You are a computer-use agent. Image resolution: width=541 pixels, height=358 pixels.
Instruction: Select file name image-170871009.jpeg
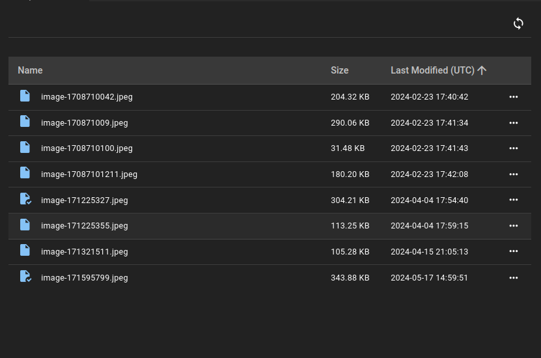85,123
